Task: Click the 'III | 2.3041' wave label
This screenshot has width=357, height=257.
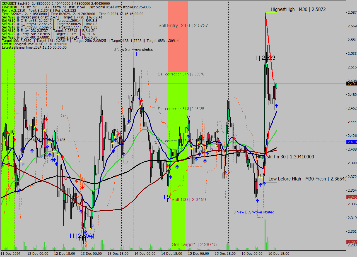Action: click(x=82, y=236)
